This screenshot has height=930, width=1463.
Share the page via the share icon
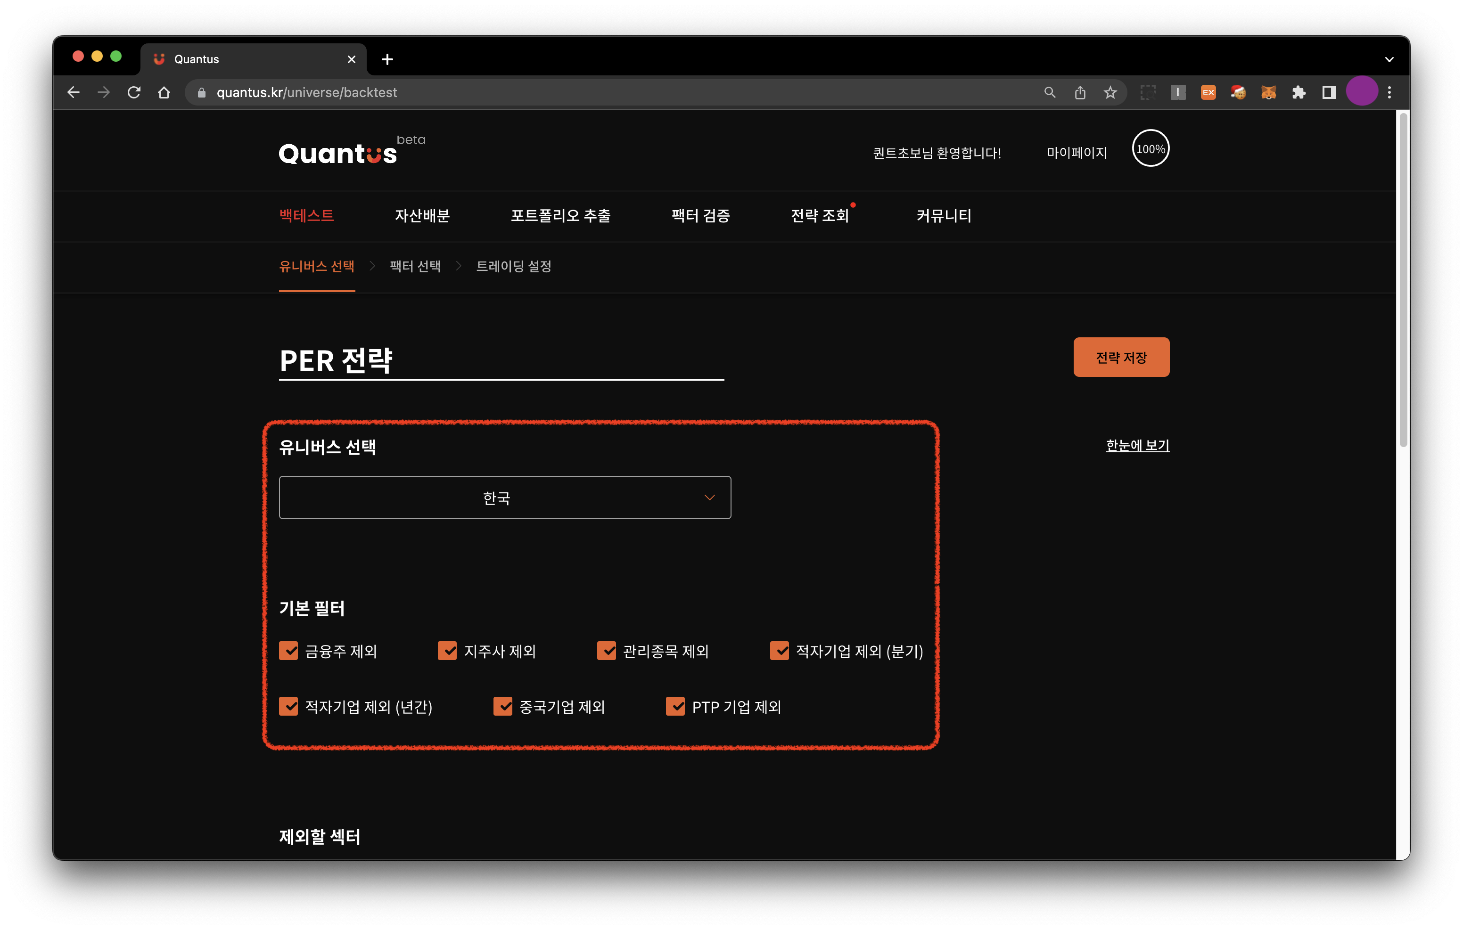click(x=1081, y=92)
